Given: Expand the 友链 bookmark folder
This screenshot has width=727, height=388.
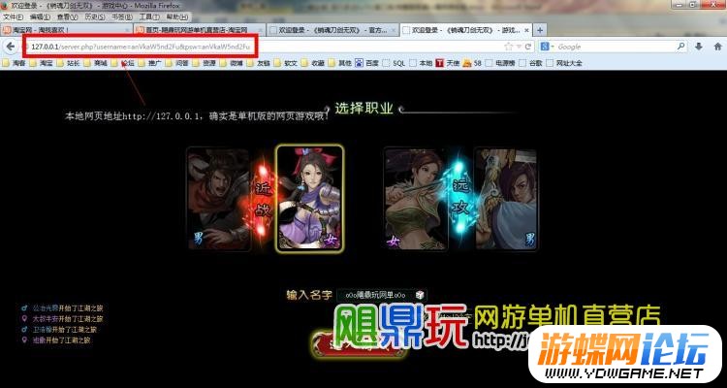Looking at the screenshot, I should [258, 63].
